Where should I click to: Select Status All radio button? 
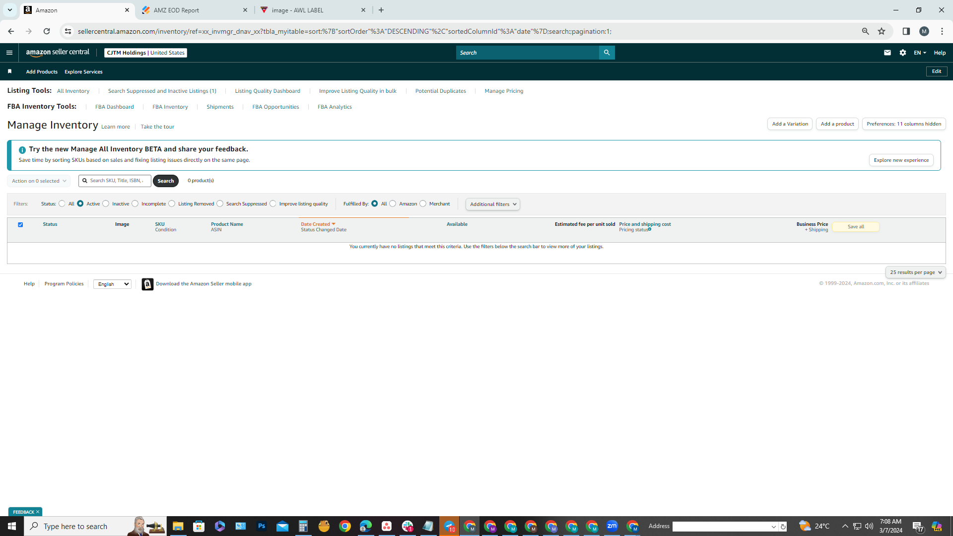(x=62, y=203)
